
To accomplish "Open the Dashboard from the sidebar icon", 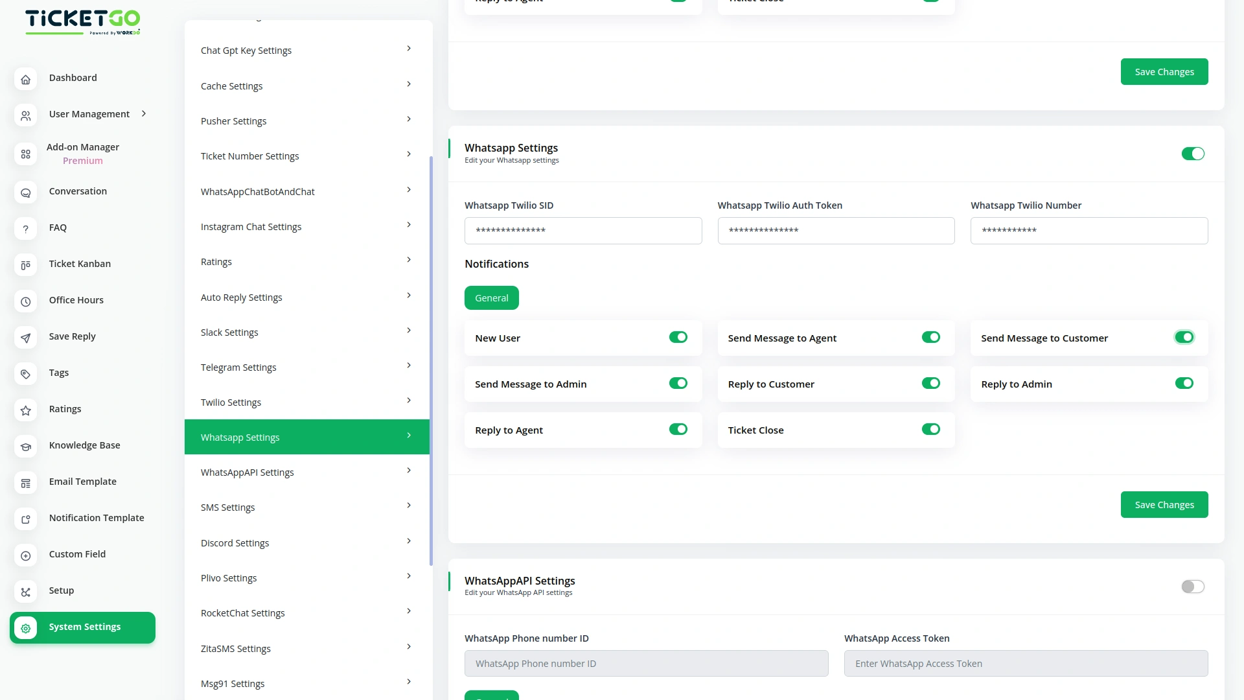I will click(25, 80).
